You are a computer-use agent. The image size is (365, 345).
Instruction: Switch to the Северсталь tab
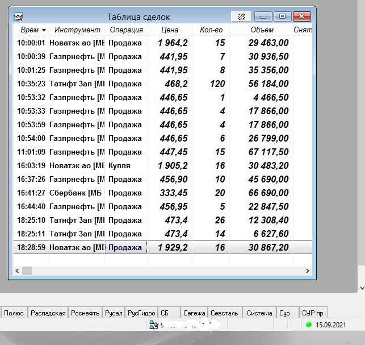tap(224, 313)
